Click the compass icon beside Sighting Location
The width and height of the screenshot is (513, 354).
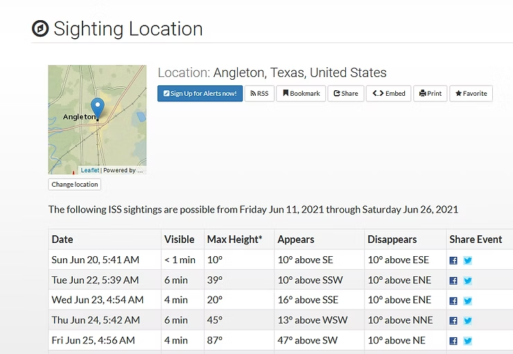(x=40, y=28)
